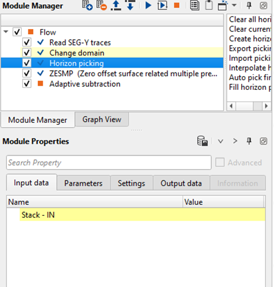The width and height of the screenshot is (274, 287).
Task: Pin the Module Manager panel
Action: click(249, 5)
